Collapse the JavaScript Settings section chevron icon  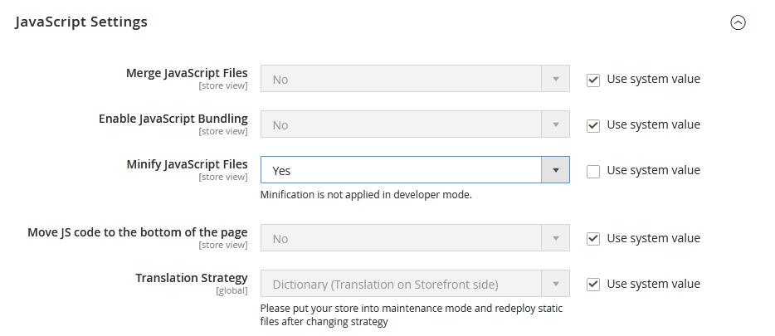(738, 23)
